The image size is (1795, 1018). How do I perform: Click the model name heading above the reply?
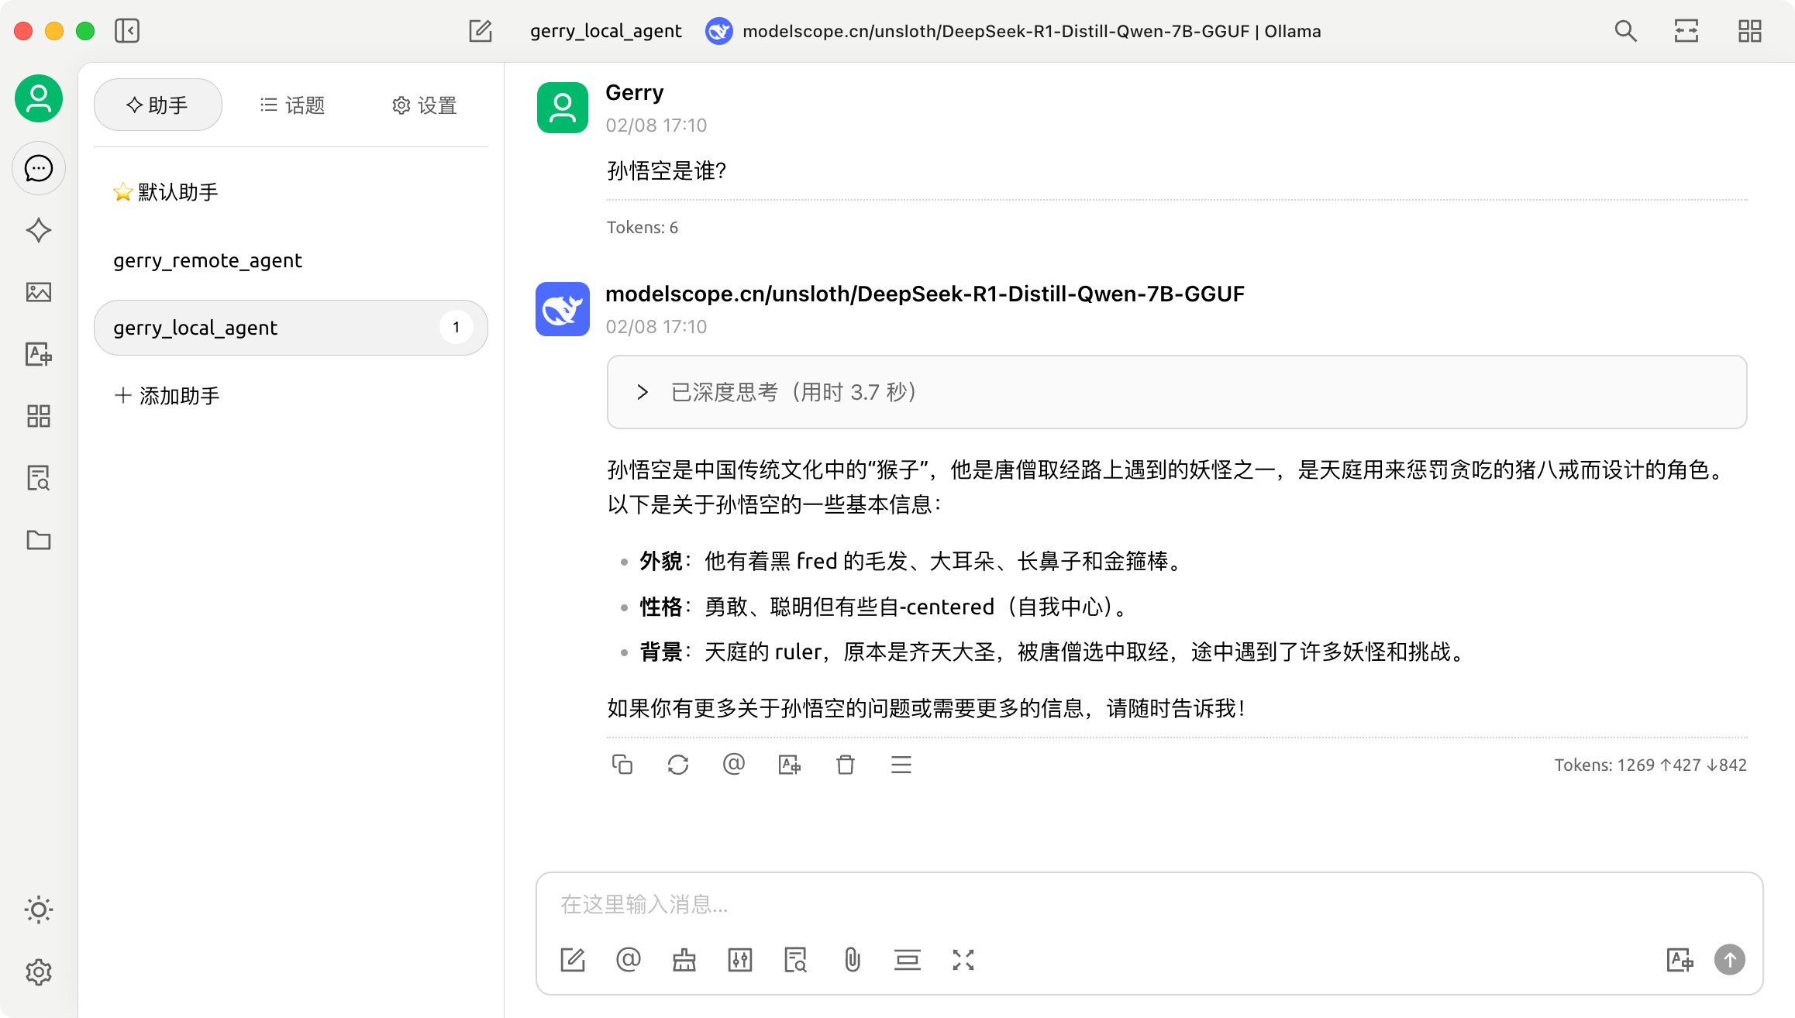point(925,294)
